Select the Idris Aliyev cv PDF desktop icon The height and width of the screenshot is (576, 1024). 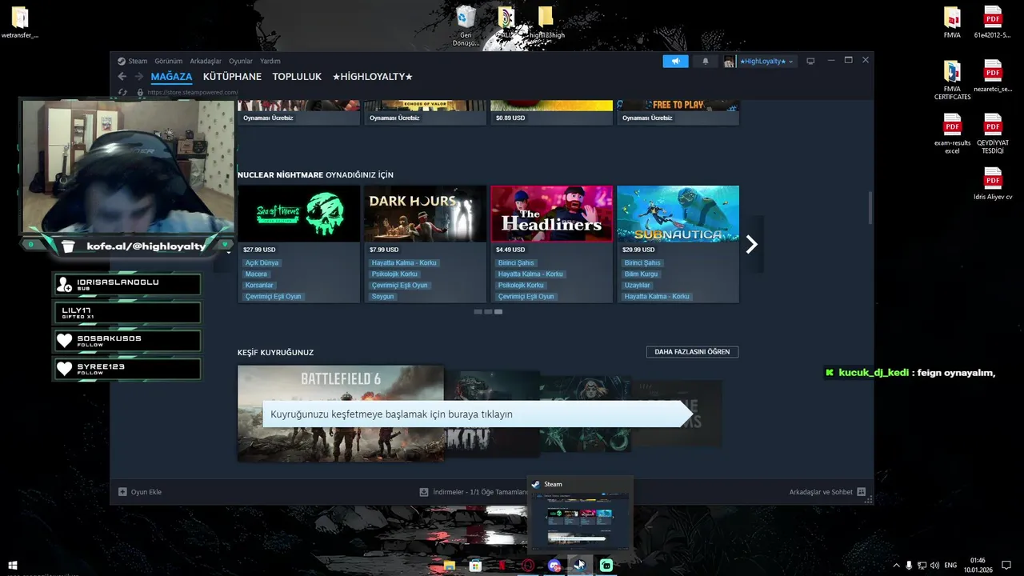(x=993, y=184)
